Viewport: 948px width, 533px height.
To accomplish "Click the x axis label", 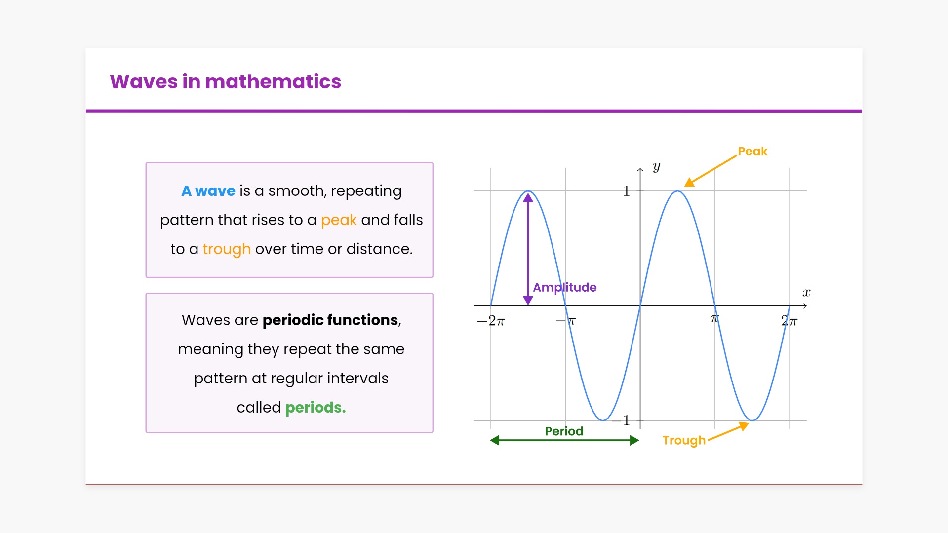I will tap(806, 293).
